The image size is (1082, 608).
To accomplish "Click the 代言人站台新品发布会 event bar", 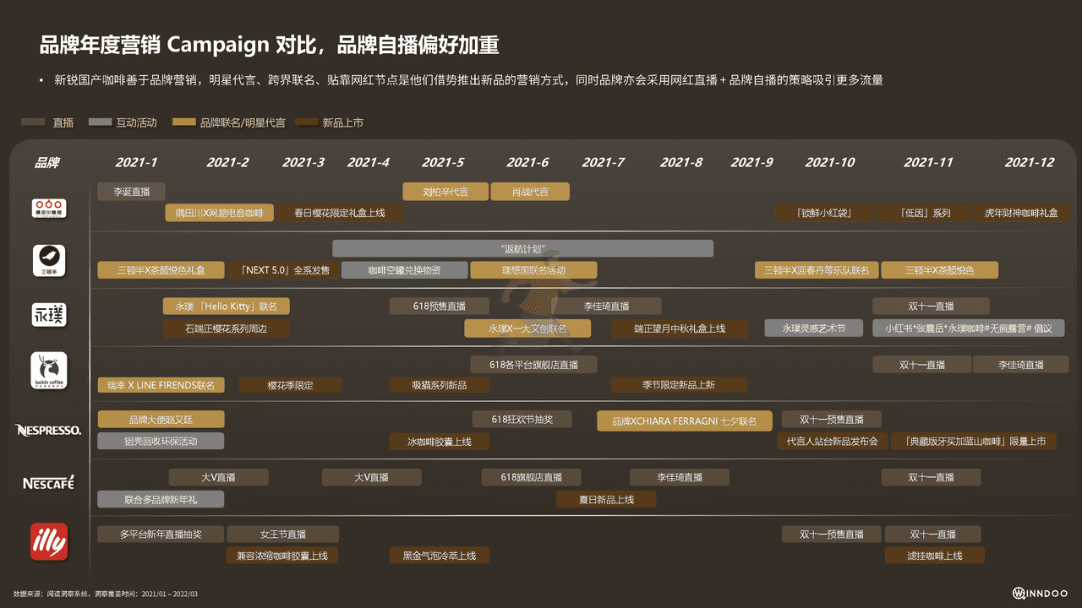I will [833, 441].
